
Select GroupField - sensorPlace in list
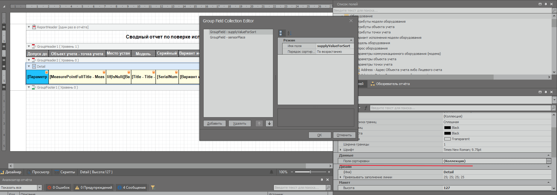[x=228, y=37]
